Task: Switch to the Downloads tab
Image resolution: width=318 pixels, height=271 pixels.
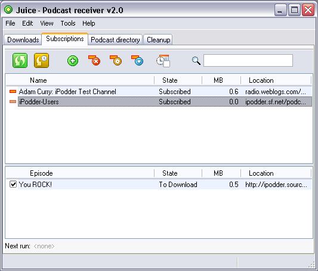Action: [x=23, y=40]
